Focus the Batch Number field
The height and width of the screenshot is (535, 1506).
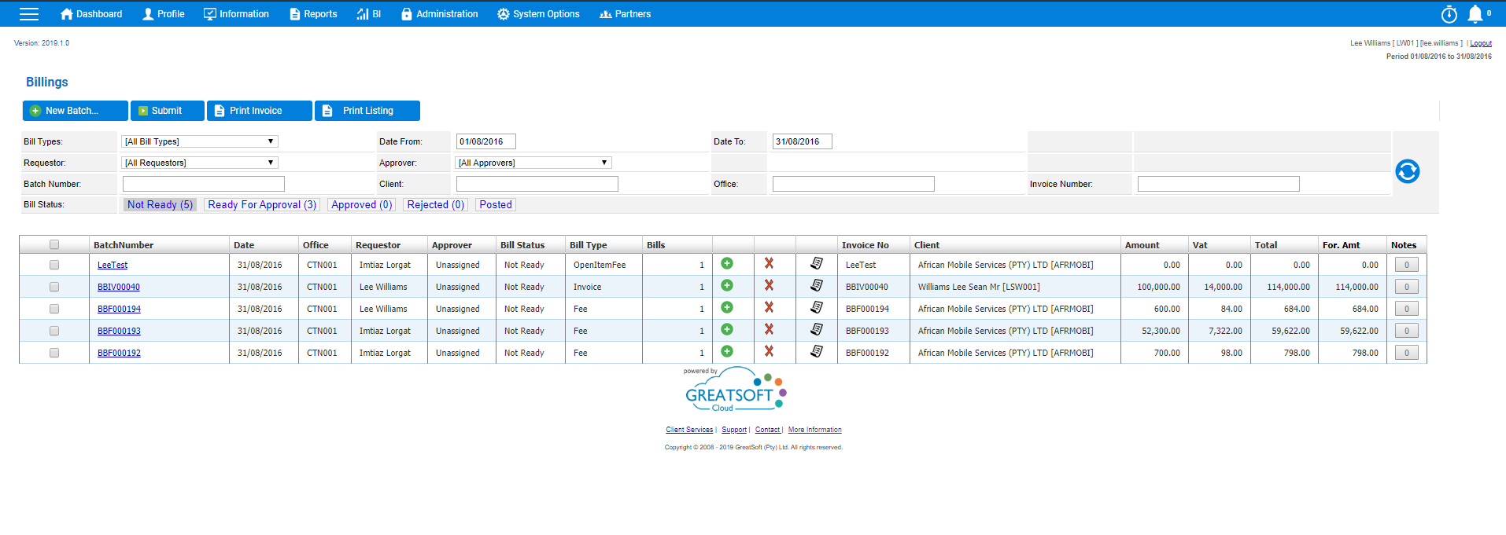pyautogui.click(x=204, y=184)
